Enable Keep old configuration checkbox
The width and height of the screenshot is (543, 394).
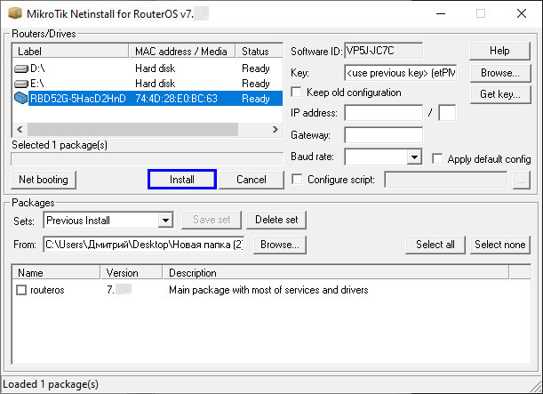(297, 92)
